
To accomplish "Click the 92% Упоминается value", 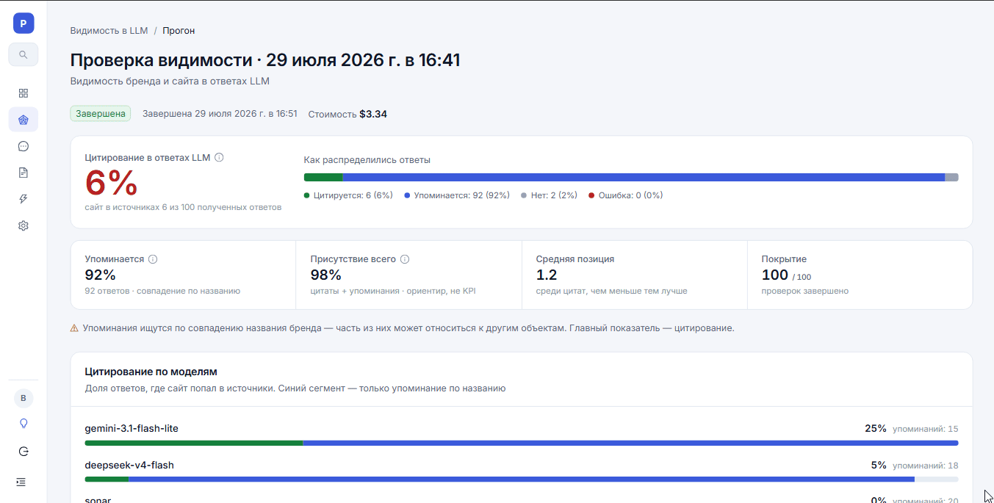I will (x=101, y=275).
